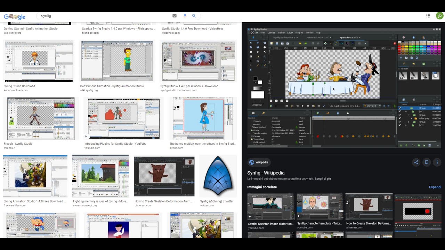Click the github.com source text
This screenshot has width=445, height=250.
(176, 148)
